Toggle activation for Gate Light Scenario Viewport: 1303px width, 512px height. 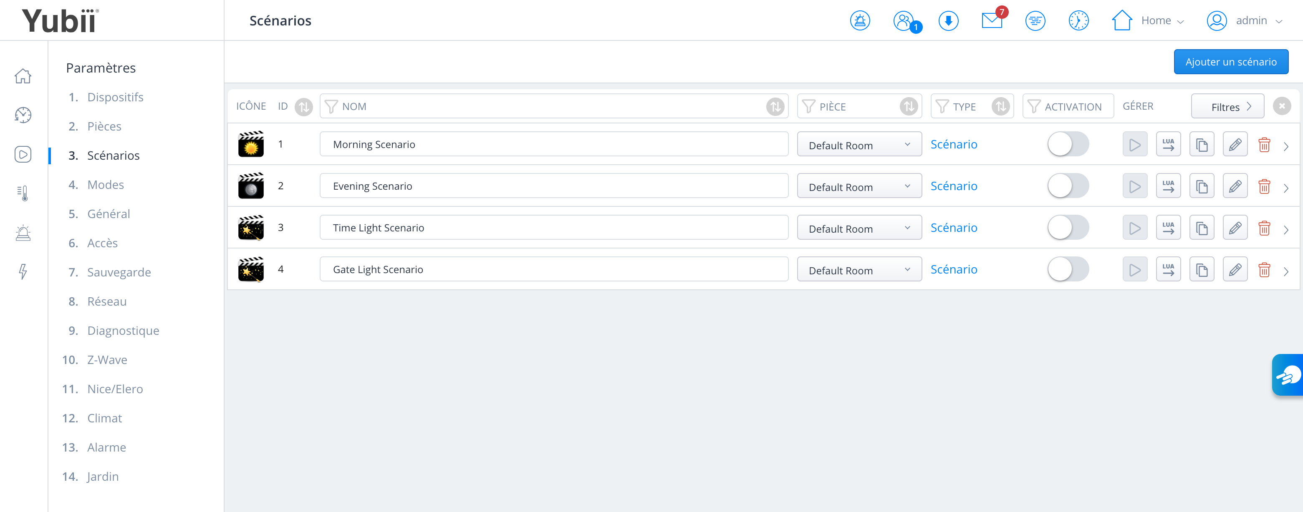pos(1068,269)
